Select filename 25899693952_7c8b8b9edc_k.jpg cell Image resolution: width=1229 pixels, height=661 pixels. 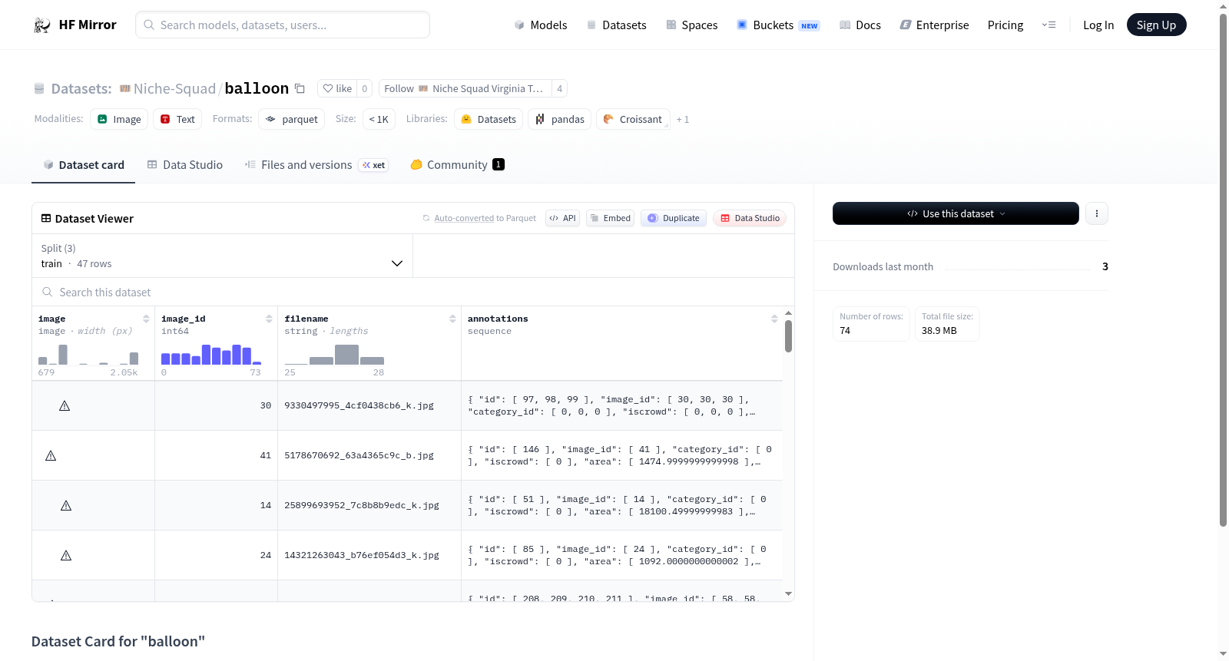coord(369,505)
